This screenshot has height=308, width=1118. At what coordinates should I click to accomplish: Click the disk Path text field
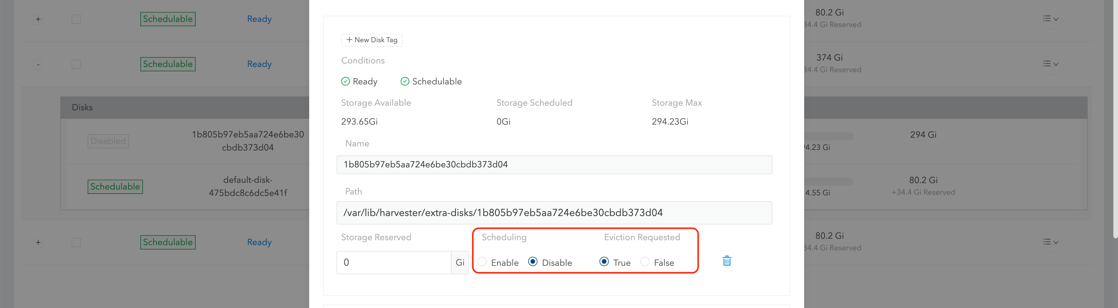tap(554, 213)
